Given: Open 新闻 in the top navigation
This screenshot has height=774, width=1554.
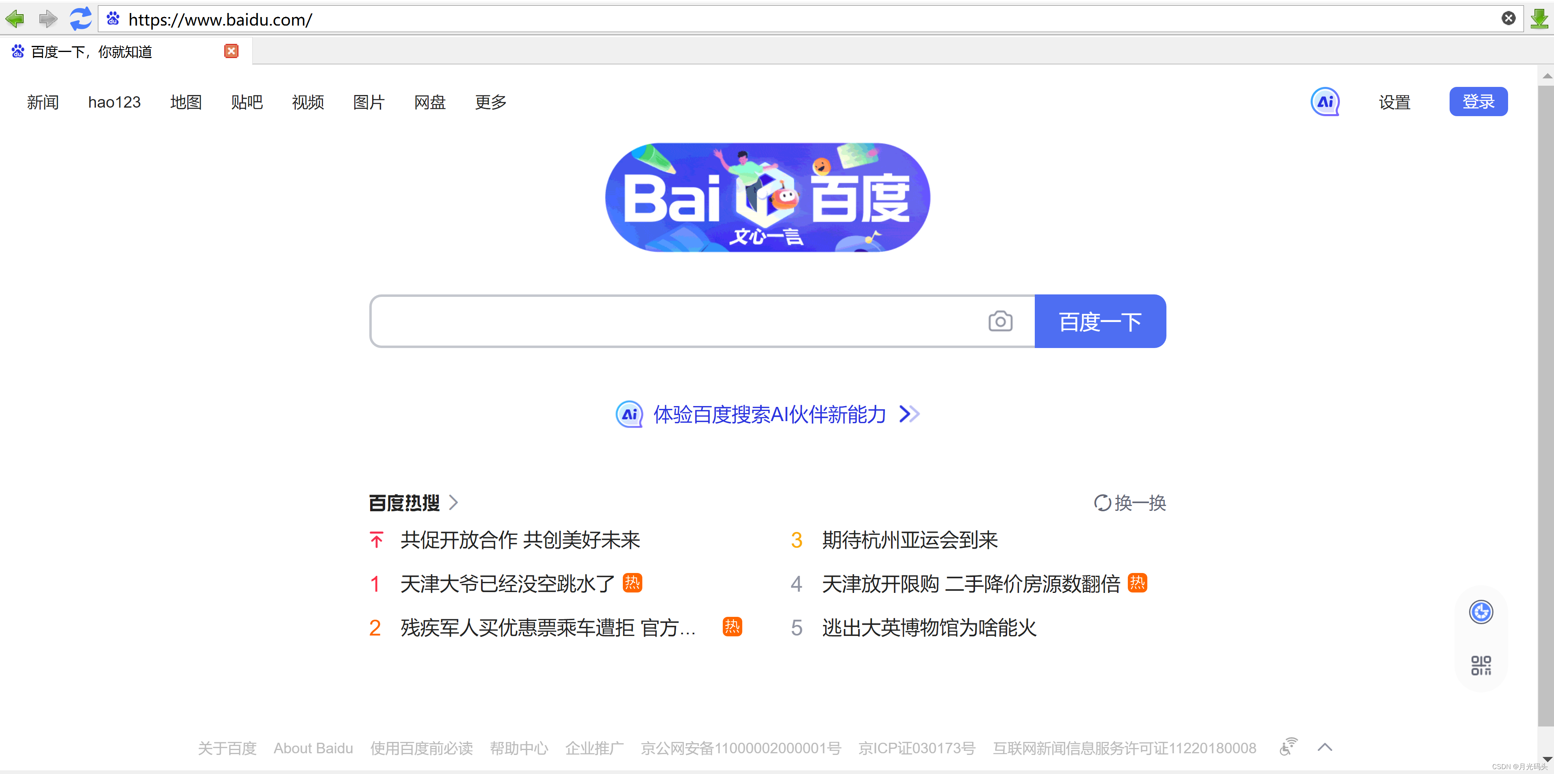Looking at the screenshot, I should pos(43,102).
